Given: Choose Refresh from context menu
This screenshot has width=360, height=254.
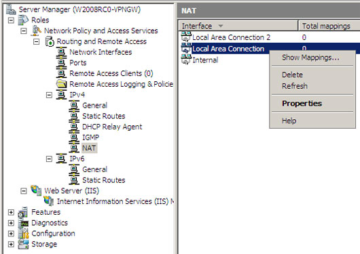Looking at the screenshot, I should [x=312, y=86].
